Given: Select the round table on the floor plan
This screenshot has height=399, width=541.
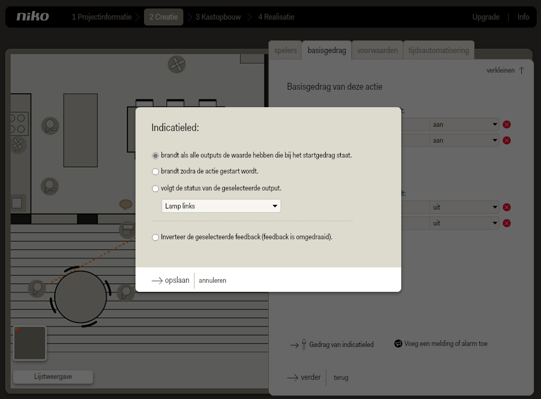Looking at the screenshot, I should [x=80, y=297].
